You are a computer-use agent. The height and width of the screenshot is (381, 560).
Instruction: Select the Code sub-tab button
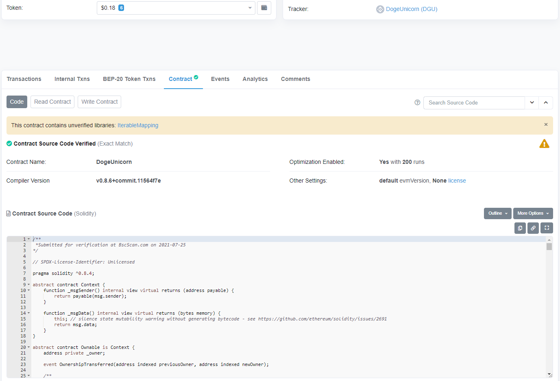pyautogui.click(x=17, y=102)
